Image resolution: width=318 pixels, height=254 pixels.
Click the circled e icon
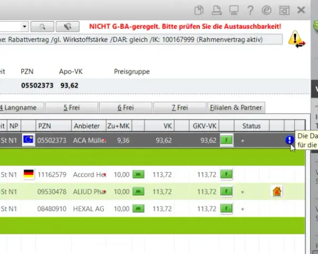click(x=267, y=10)
